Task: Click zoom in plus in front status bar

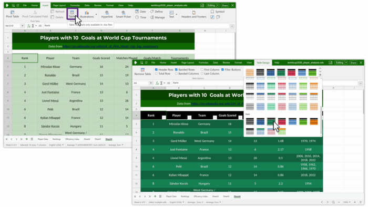Action: tap(355, 202)
